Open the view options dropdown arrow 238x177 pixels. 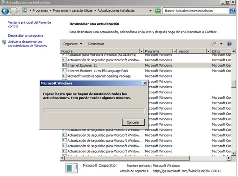point(221,44)
